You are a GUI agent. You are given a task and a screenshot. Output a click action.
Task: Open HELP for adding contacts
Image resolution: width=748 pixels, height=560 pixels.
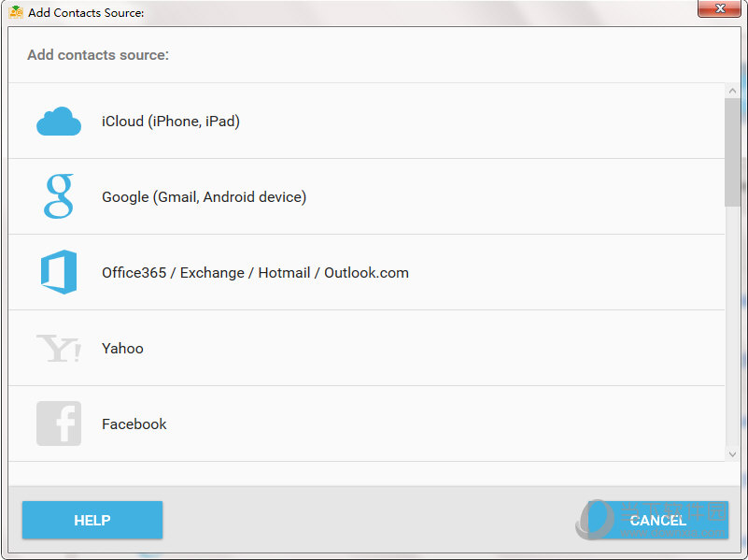click(92, 520)
